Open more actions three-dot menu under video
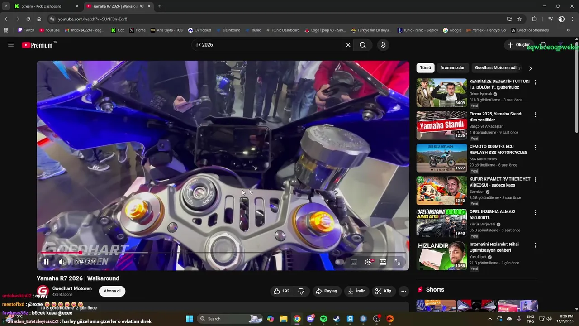The height and width of the screenshot is (326, 579). click(x=404, y=291)
